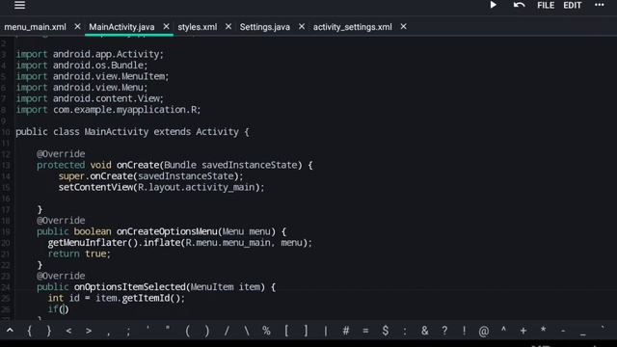Close the Settings.java tab
Screen dimensions: 617x347
pos(302,27)
